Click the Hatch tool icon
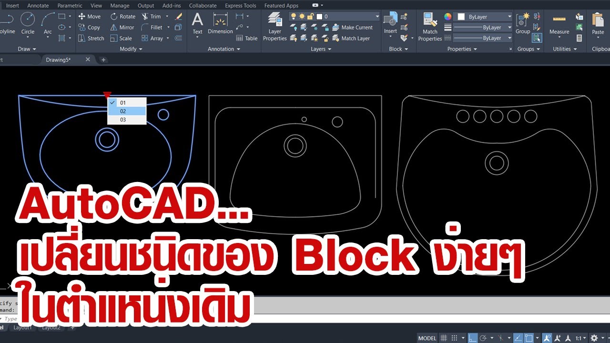 tap(61, 38)
